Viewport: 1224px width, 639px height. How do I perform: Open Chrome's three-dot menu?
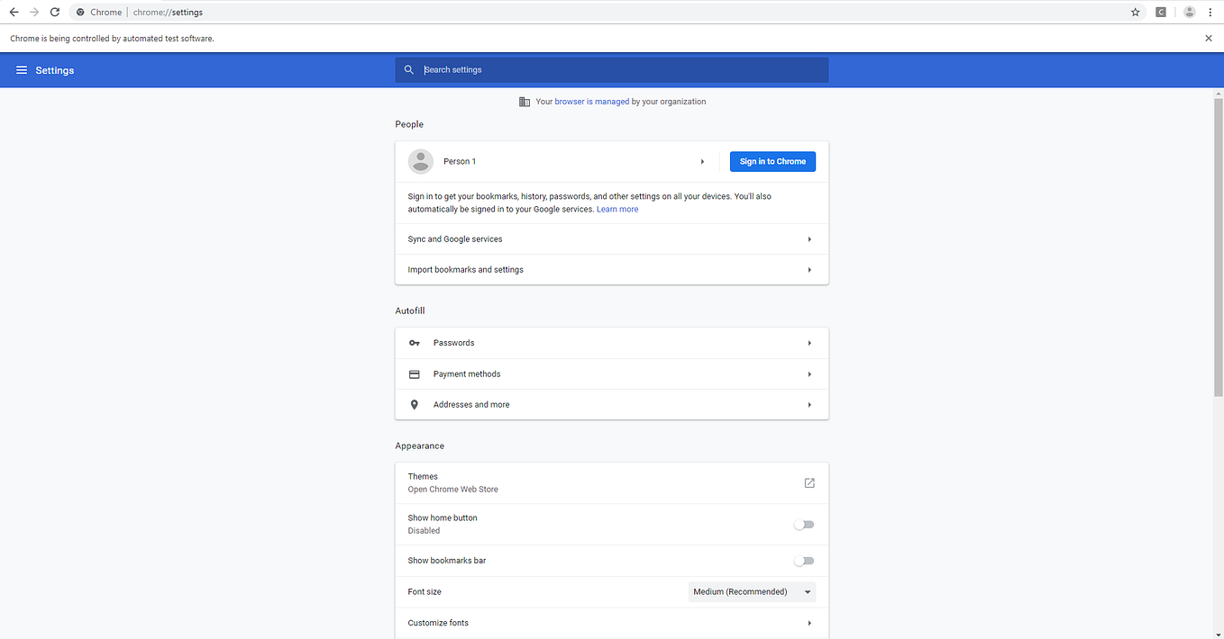pos(1210,12)
